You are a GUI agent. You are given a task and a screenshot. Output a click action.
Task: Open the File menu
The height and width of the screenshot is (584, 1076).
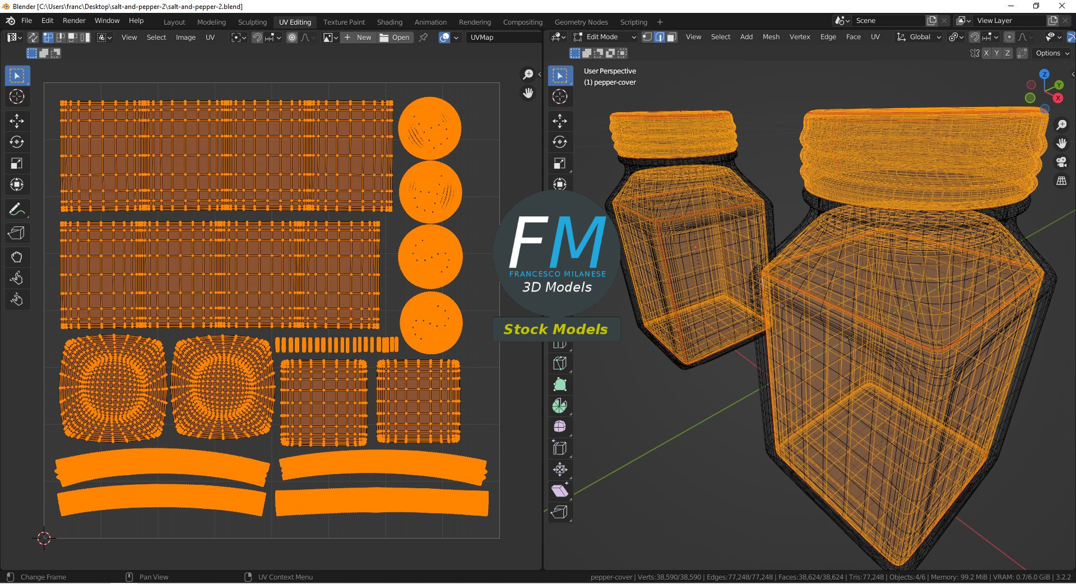click(x=26, y=21)
